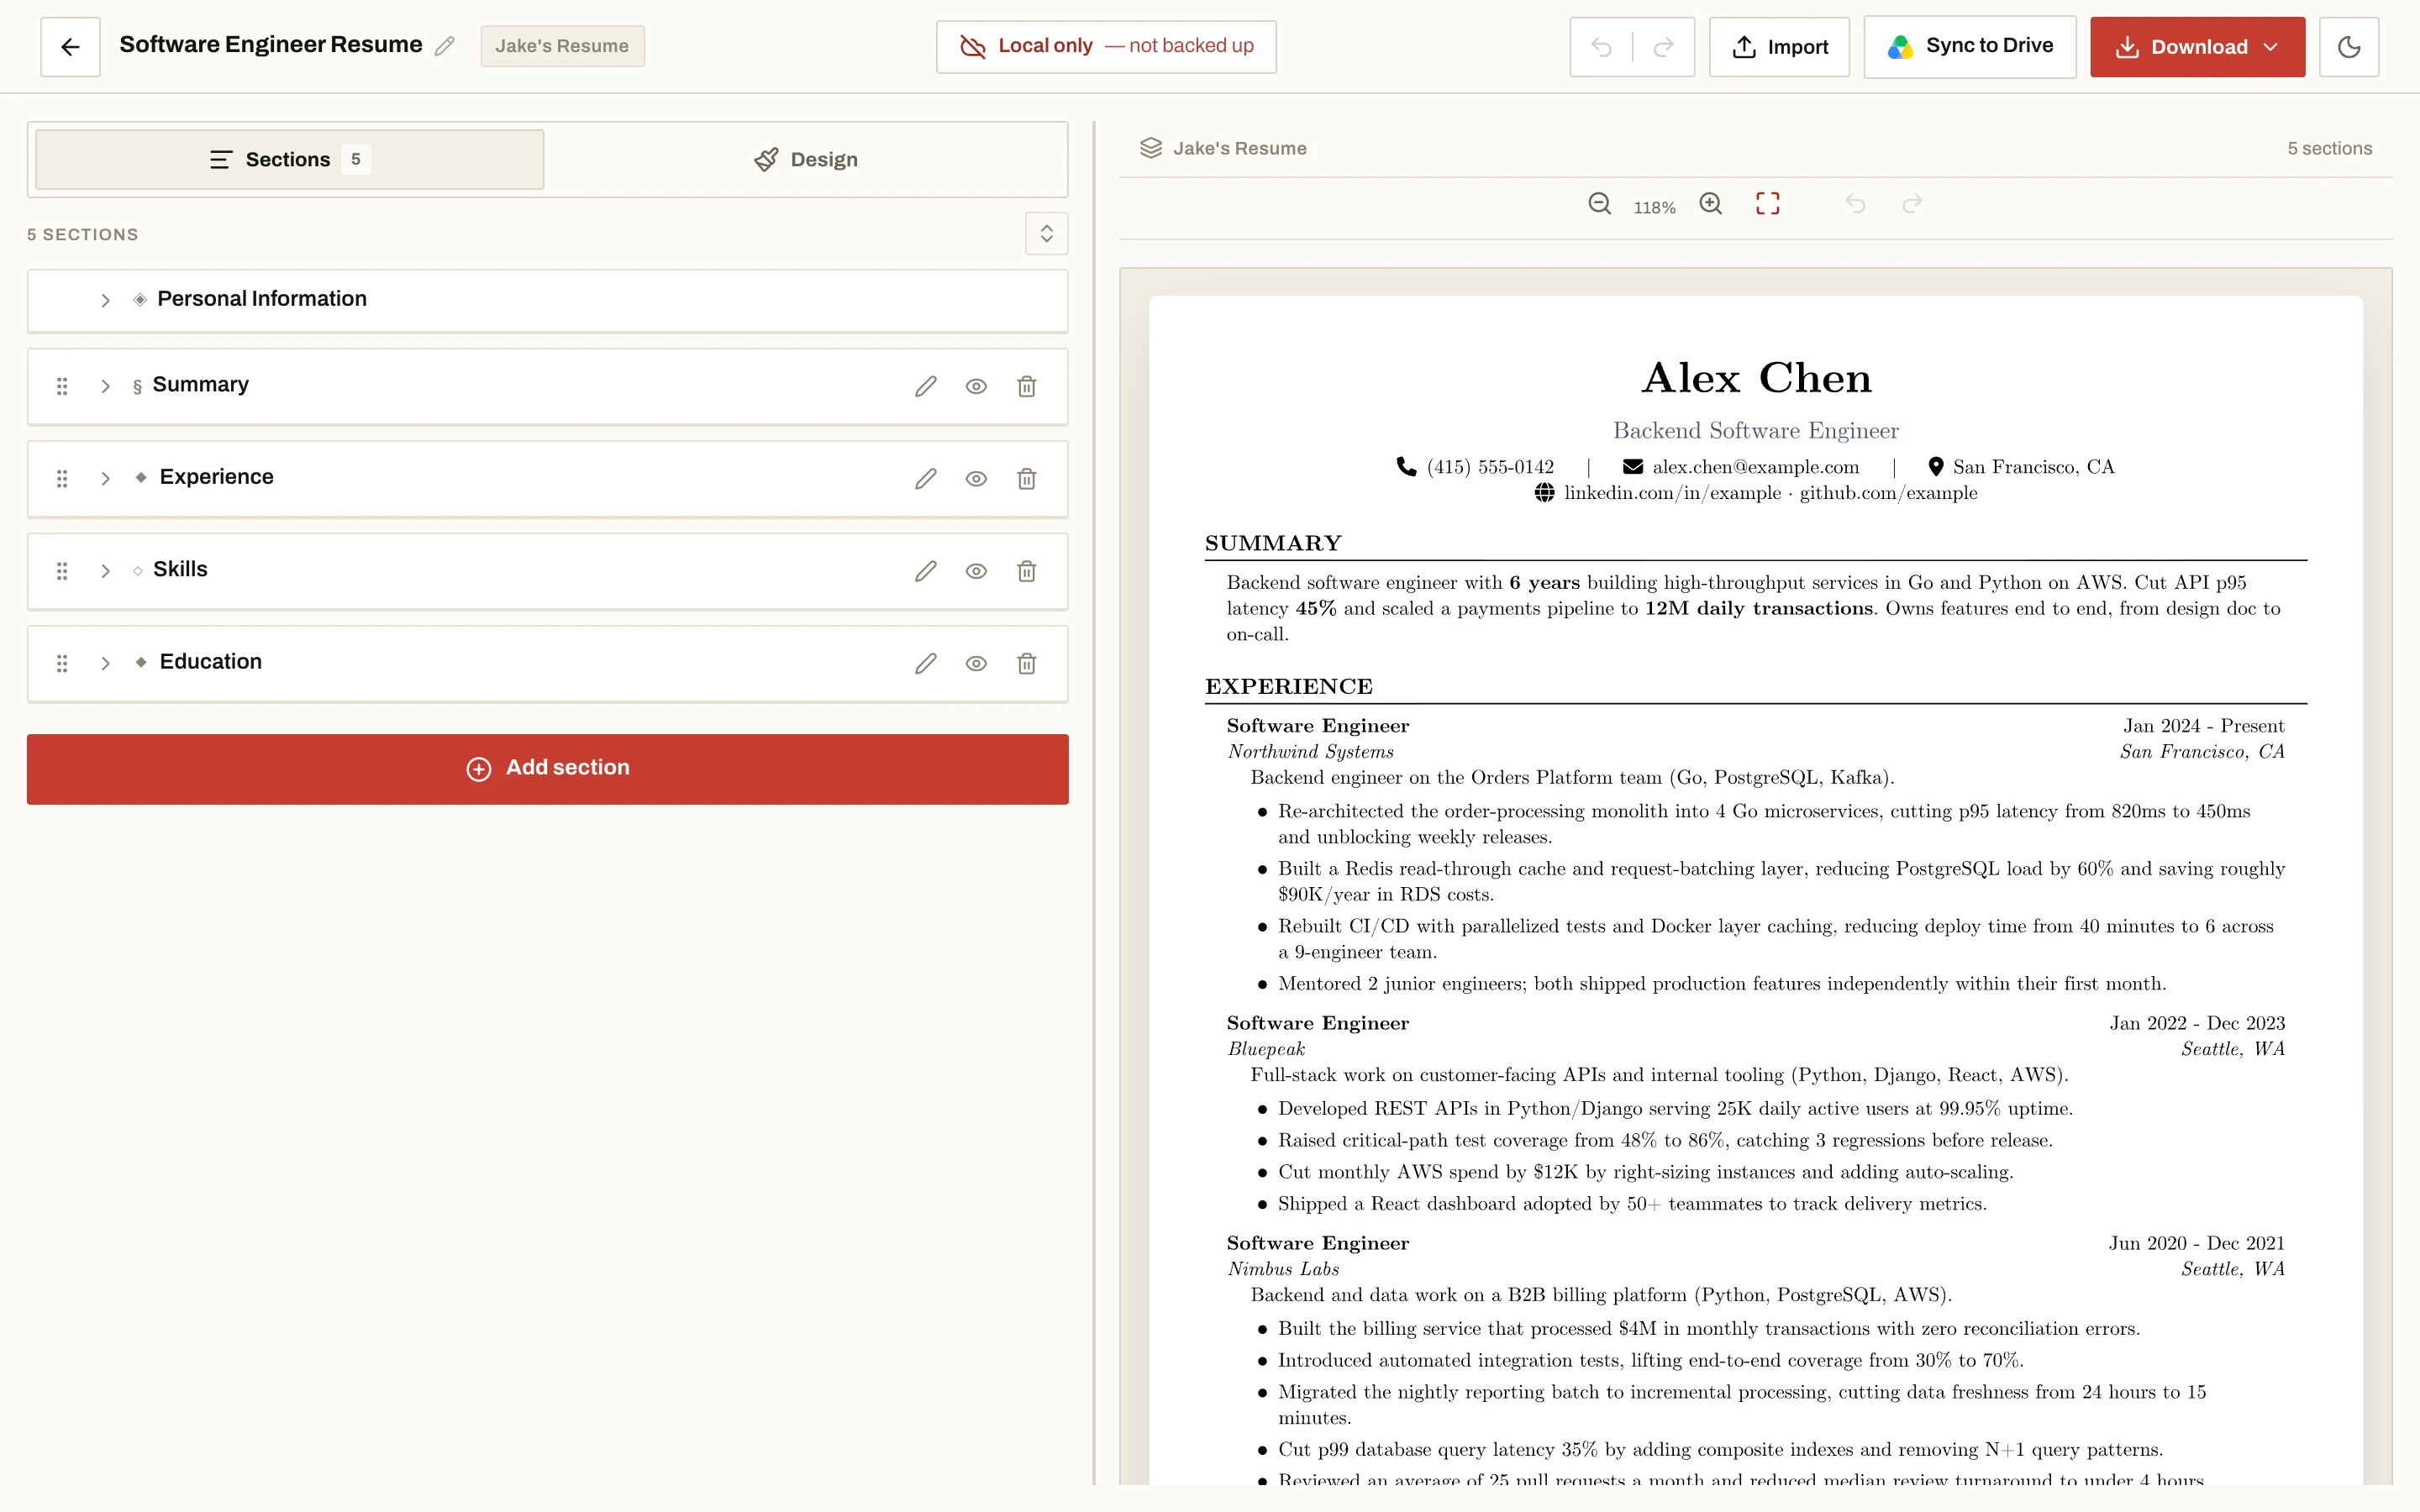Delete the Education section
This screenshot has width=2420, height=1512.
tap(1026, 664)
